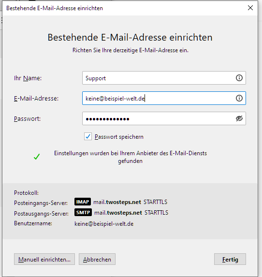Focus the Ihr Name input field

(x=164, y=78)
